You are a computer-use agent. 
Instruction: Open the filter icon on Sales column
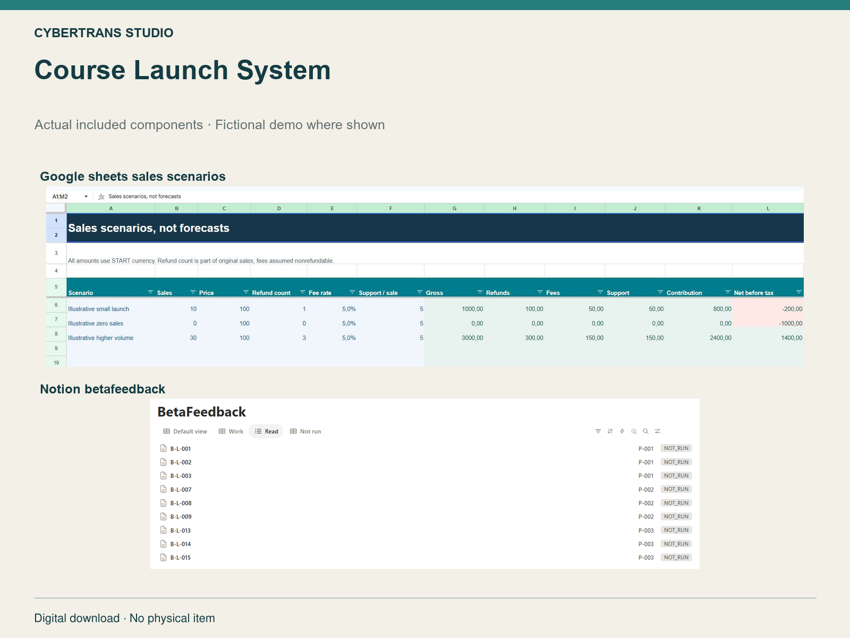point(193,292)
